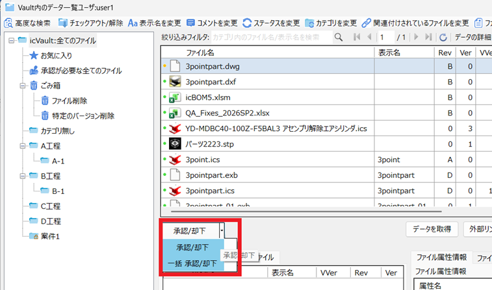Click the viewer icon for パーツ2223.stp
492x290 pixels.
pyautogui.click(x=175, y=144)
